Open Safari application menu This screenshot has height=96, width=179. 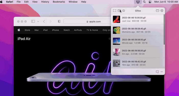9,2
